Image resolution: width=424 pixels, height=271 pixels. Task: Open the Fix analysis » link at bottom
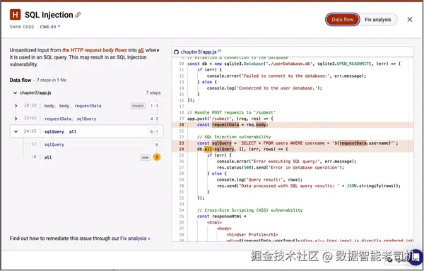[135, 239]
